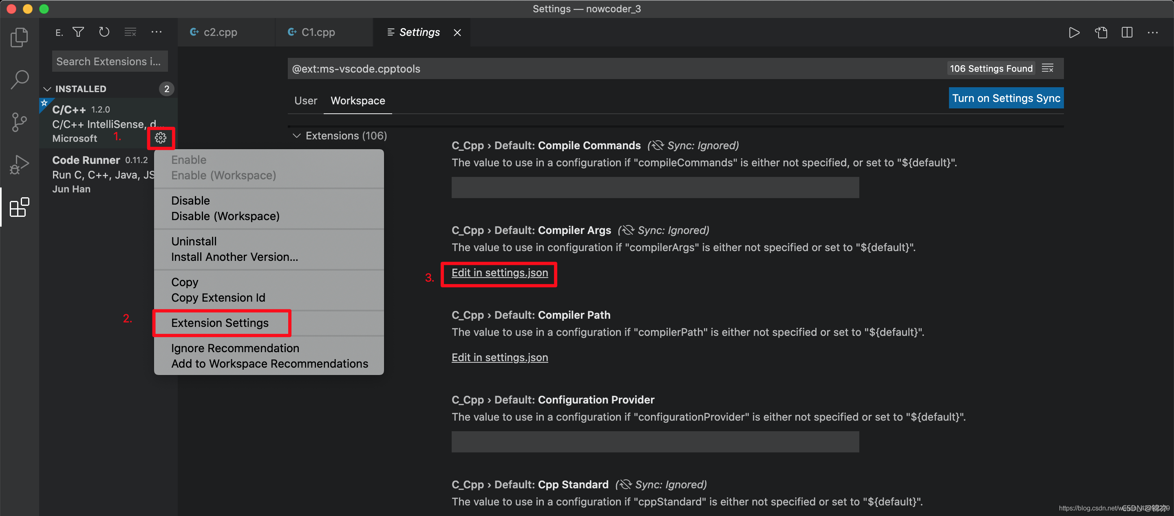Click the filter extensions funnel icon

tap(78, 32)
